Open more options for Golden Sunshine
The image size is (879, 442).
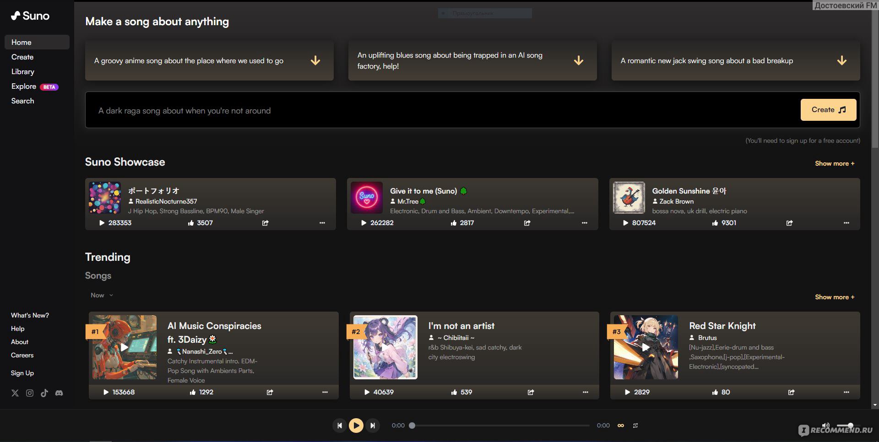pos(846,223)
